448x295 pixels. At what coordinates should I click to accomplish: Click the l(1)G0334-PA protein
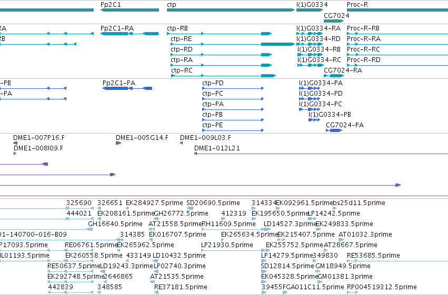(x=310, y=88)
